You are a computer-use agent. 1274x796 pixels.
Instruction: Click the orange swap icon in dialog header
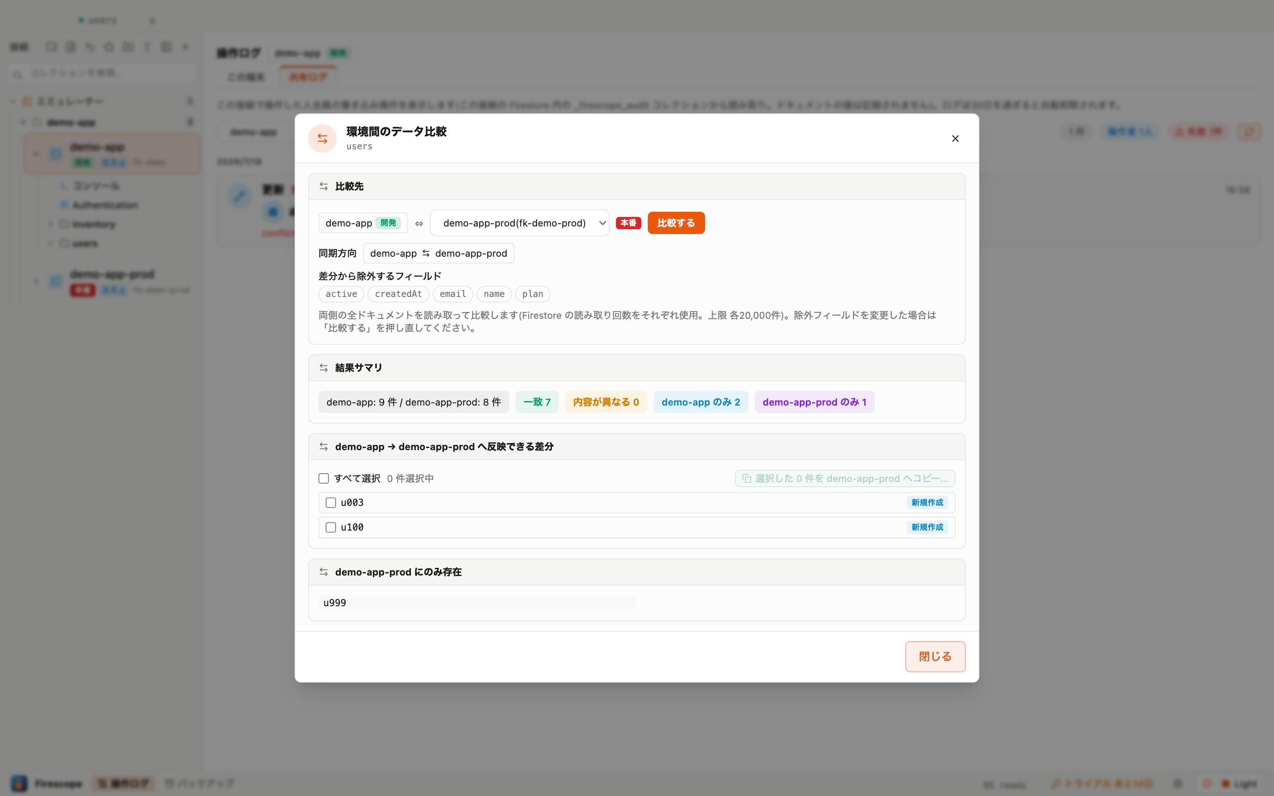322,139
